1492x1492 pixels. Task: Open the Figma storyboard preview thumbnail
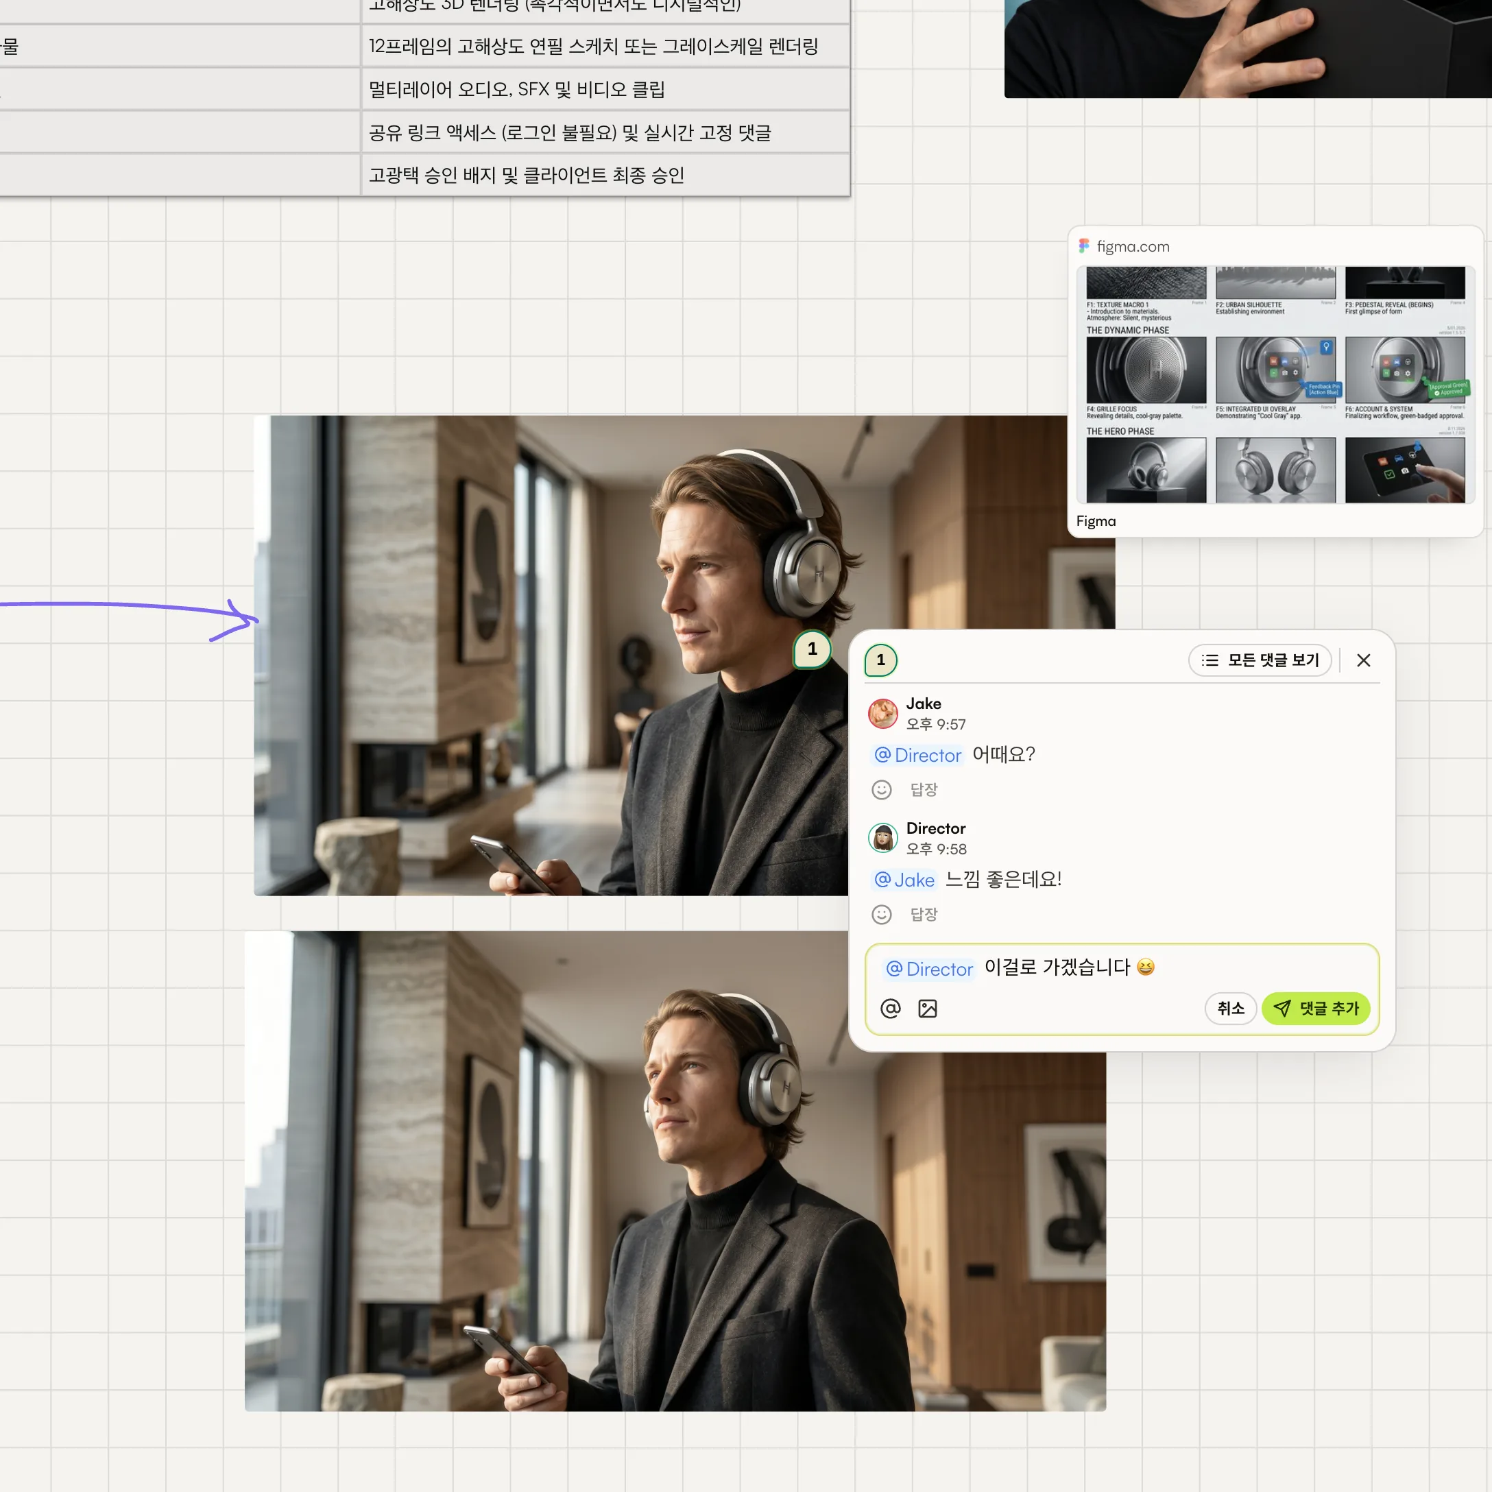coord(1276,385)
